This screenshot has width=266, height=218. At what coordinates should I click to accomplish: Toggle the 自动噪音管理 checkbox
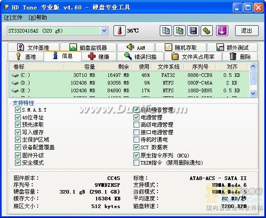point(136,110)
